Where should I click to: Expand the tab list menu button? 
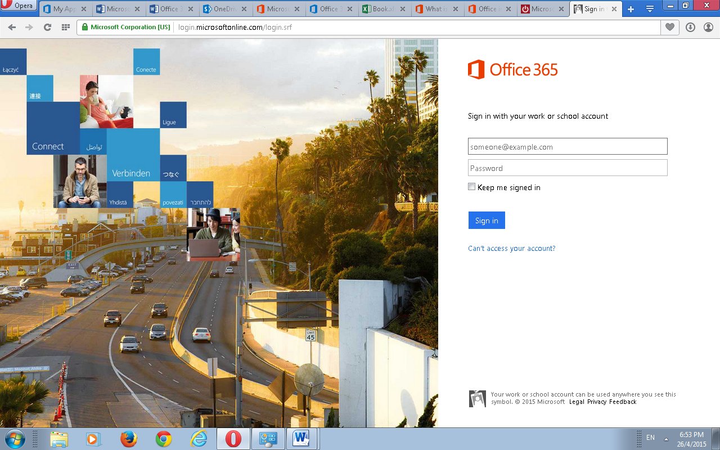650,9
